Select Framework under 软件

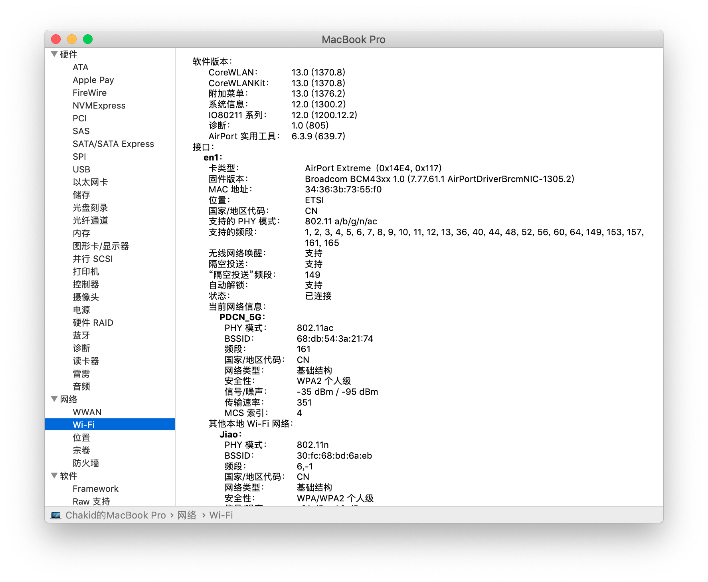coord(96,489)
